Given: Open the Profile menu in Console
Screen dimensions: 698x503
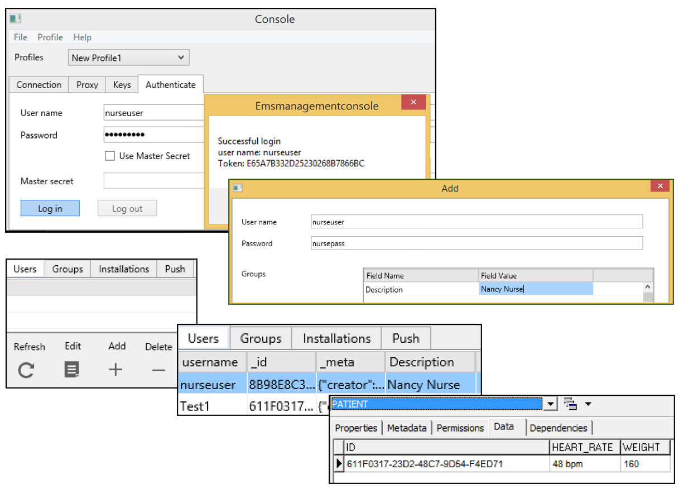Looking at the screenshot, I should 50,37.
